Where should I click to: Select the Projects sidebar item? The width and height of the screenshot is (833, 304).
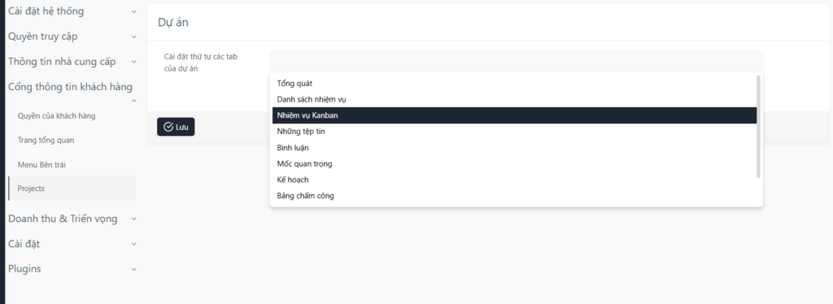coord(72,189)
